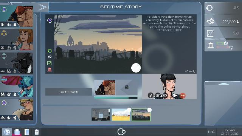Image resolution: width=242 pixels, height=136 pixels.
Task: Expand the right side panel upward arrow
Action: tap(223, 83)
